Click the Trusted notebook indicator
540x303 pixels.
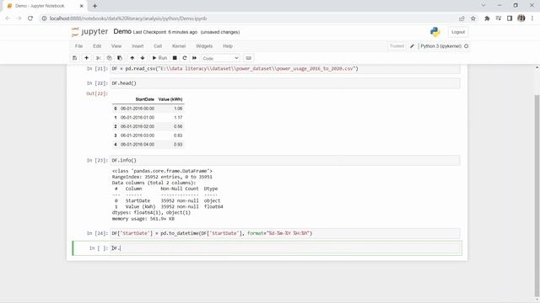[x=397, y=46]
